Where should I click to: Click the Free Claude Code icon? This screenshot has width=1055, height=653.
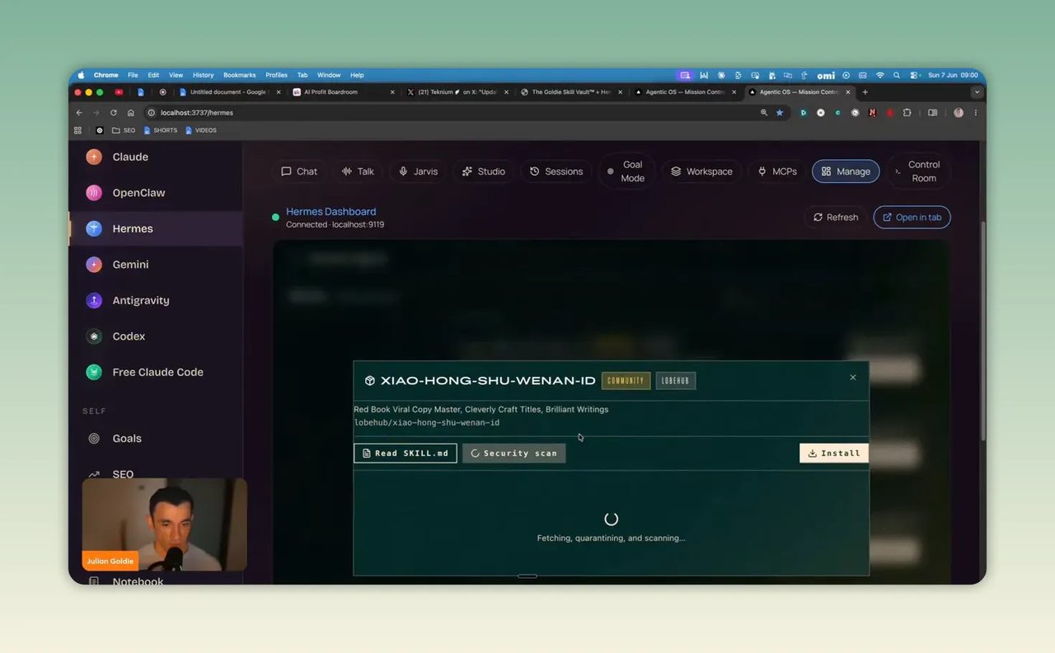[94, 372]
